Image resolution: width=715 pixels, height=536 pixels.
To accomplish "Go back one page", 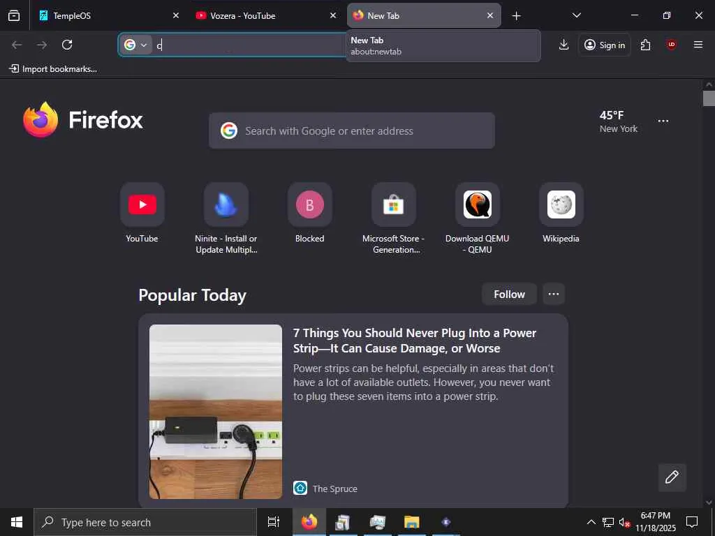I will click(x=17, y=45).
